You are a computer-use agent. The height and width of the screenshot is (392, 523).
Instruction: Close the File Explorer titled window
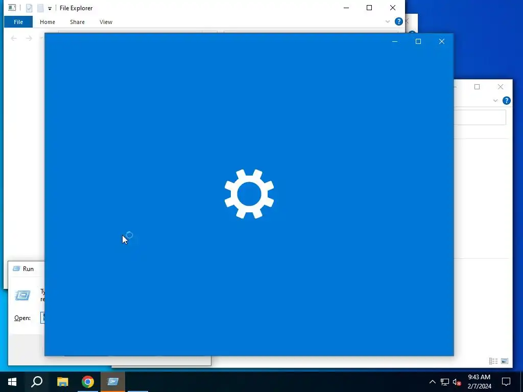(393, 8)
